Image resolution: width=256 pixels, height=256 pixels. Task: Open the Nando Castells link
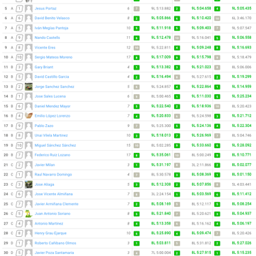(47, 38)
